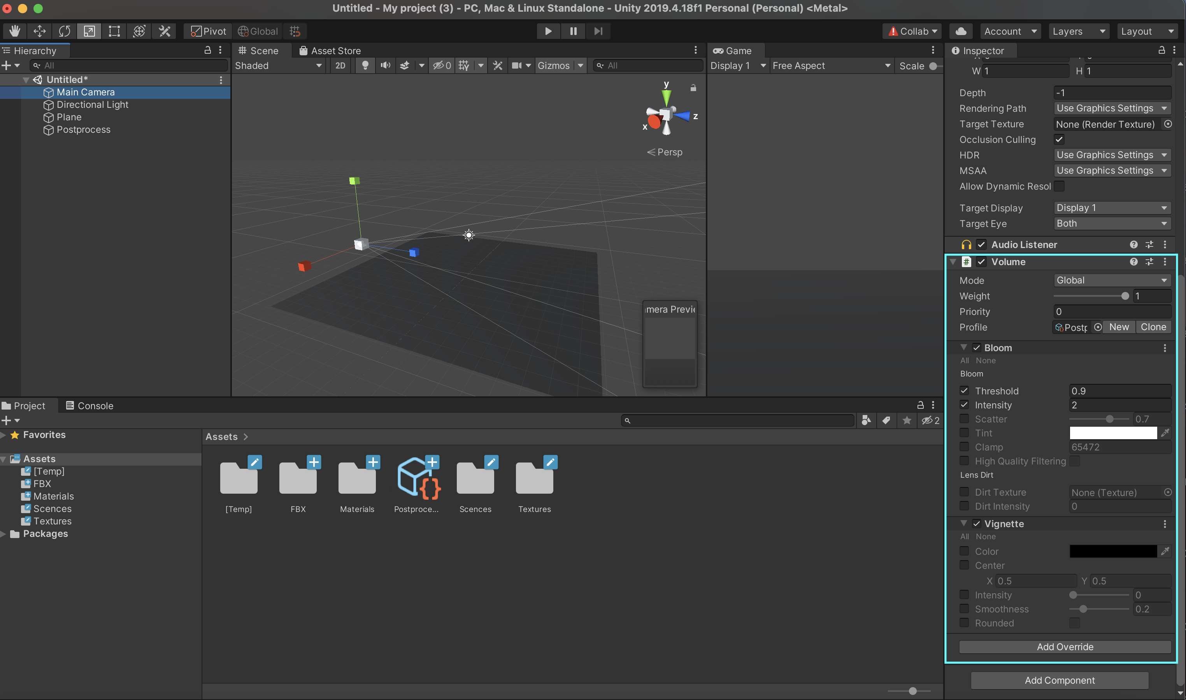This screenshot has height=700, width=1186.
Task: Uncheck Bloom Threshold override
Action: tap(965, 390)
